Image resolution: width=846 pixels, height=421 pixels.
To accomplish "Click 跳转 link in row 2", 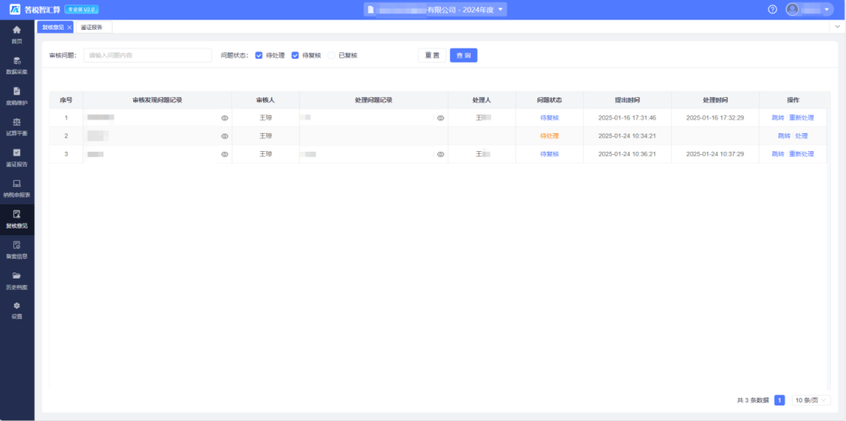I will tap(784, 136).
